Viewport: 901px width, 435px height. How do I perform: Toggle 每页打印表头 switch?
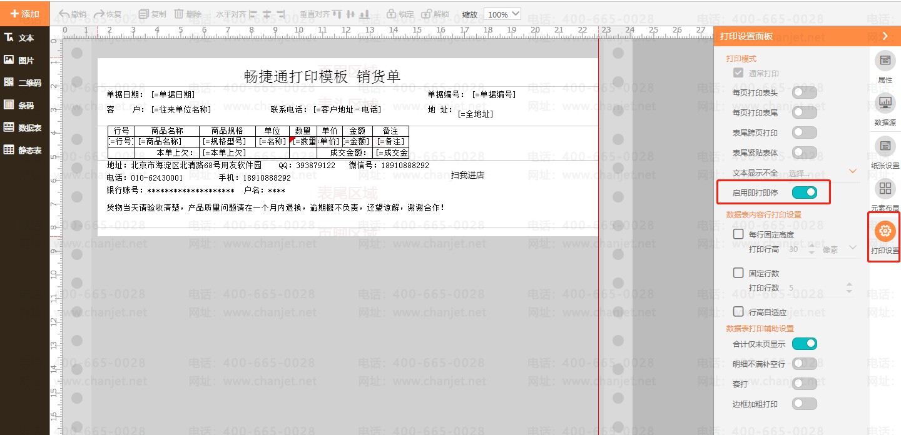pyautogui.click(x=805, y=92)
